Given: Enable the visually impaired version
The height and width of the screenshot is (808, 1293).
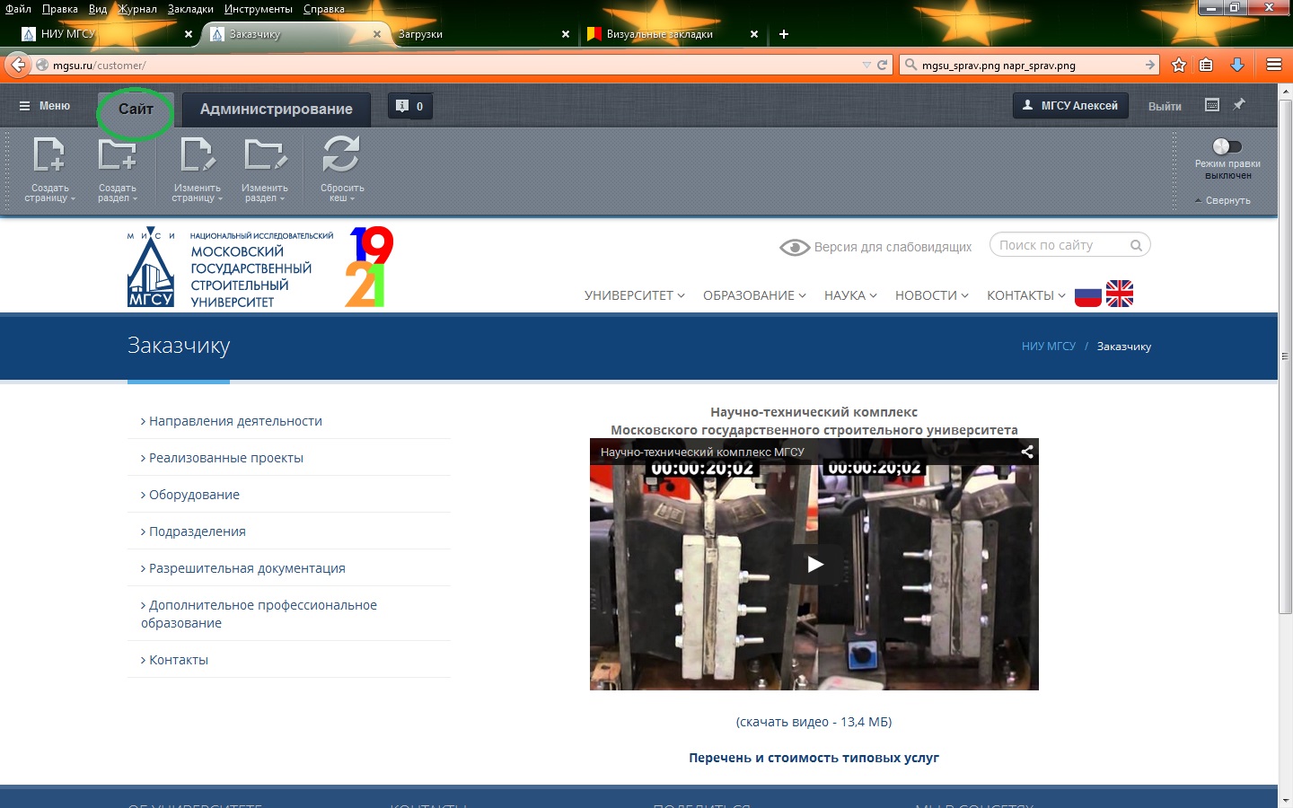Looking at the screenshot, I should click(x=875, y=247).
